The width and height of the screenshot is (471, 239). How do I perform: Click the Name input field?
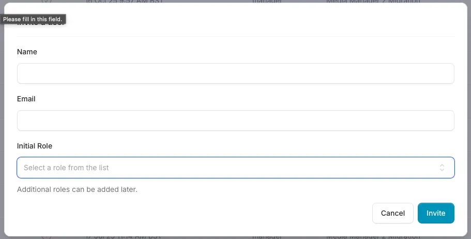pos(235,73)
